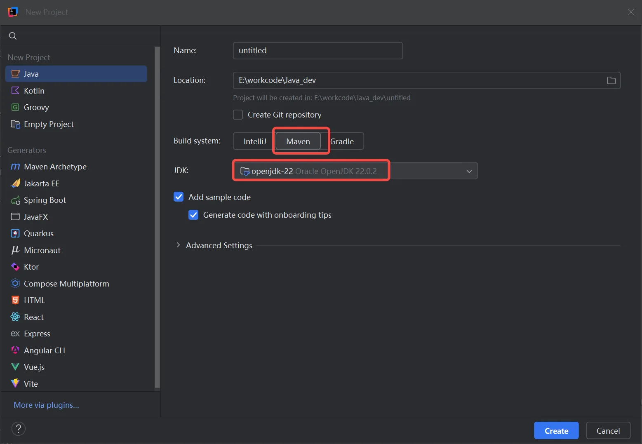Click the Spring Boot icon
This screenshot has width=642, height=444.
point(15,200)
